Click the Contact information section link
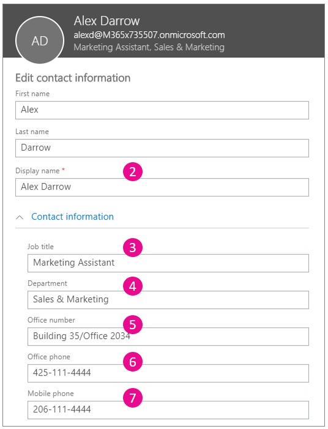 click(72, 217)
